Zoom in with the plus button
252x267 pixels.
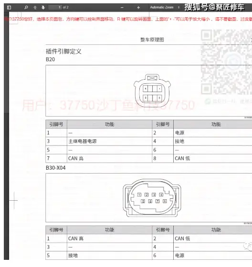tap(138, 8)
